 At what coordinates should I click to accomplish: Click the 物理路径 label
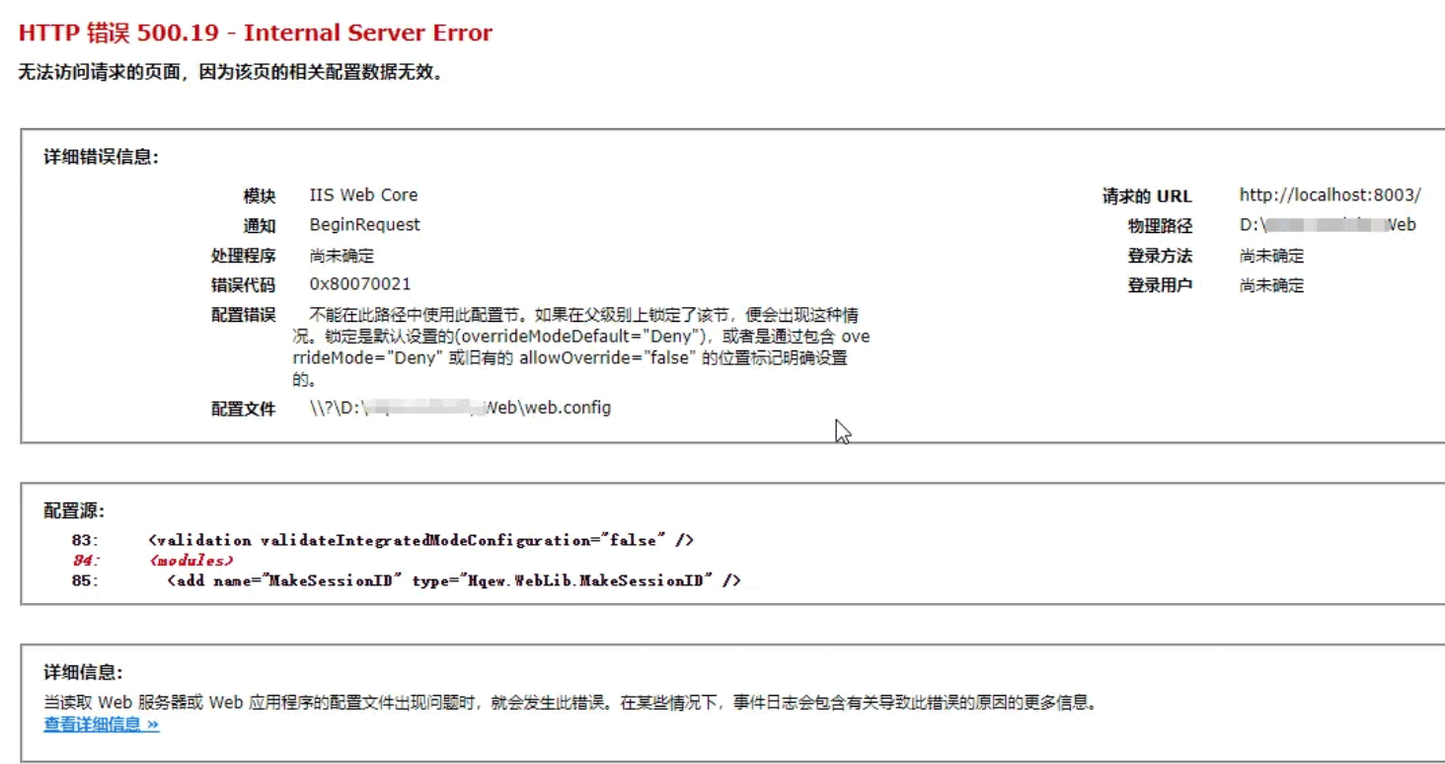[x=1160, y=226]
